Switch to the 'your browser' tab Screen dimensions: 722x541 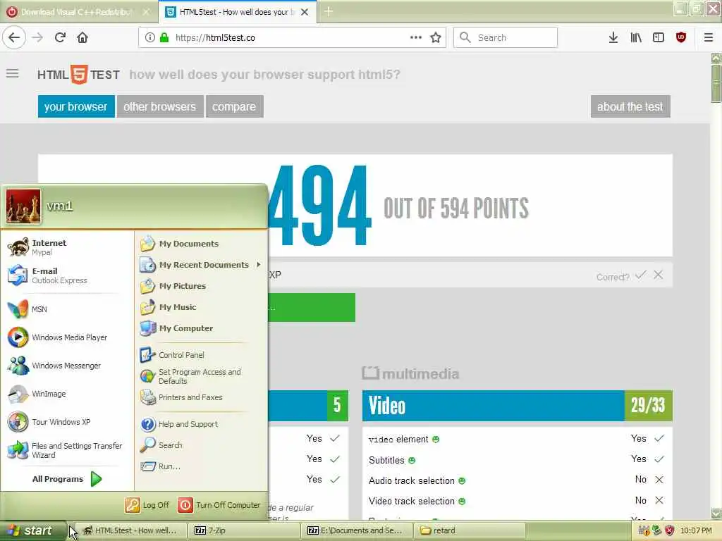[76, 106]
